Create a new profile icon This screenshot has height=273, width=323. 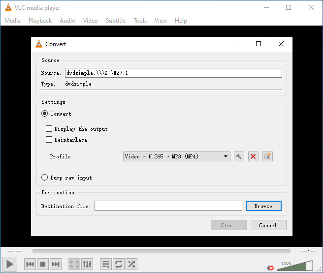coord(267,156)
